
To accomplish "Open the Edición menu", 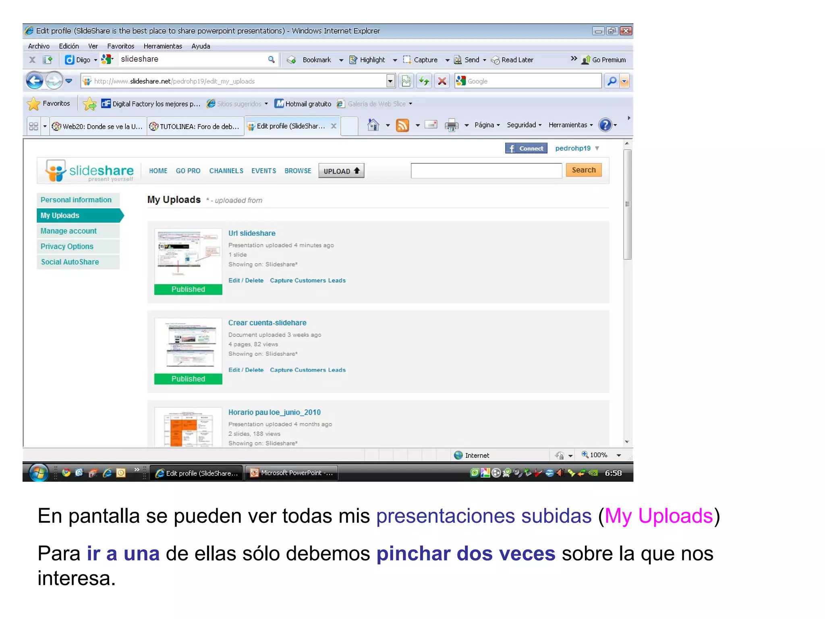I will click(69, 46).
